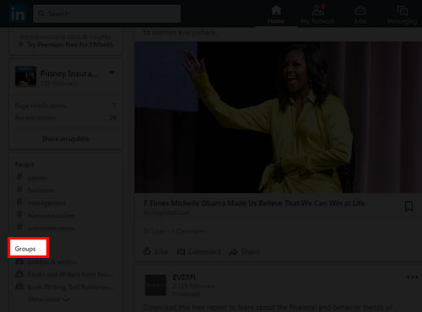Screen dimensions: 422x312
Task: Open the womeninscience hashtag
Action: tap(51, 229)
